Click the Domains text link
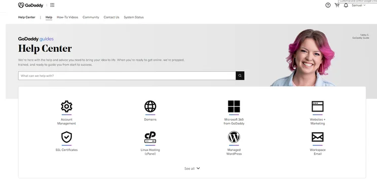Screen dimensions: 377x184 [x=150, y=120]
